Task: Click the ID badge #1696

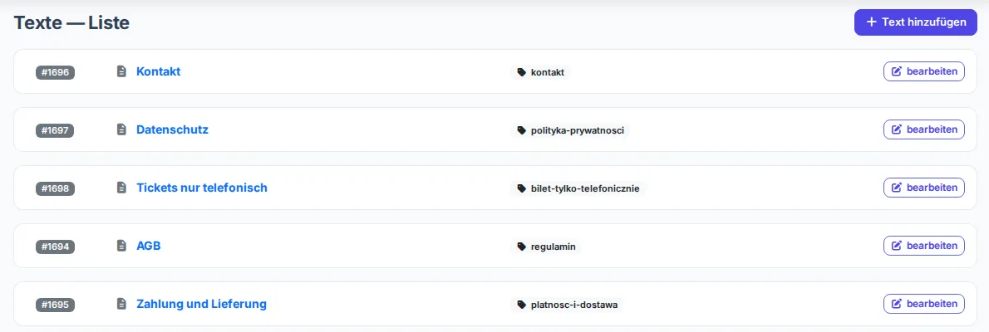Action: (55, 72)
